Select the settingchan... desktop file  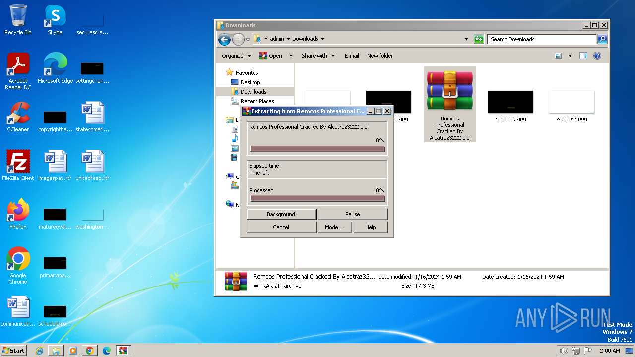[92, 72]
